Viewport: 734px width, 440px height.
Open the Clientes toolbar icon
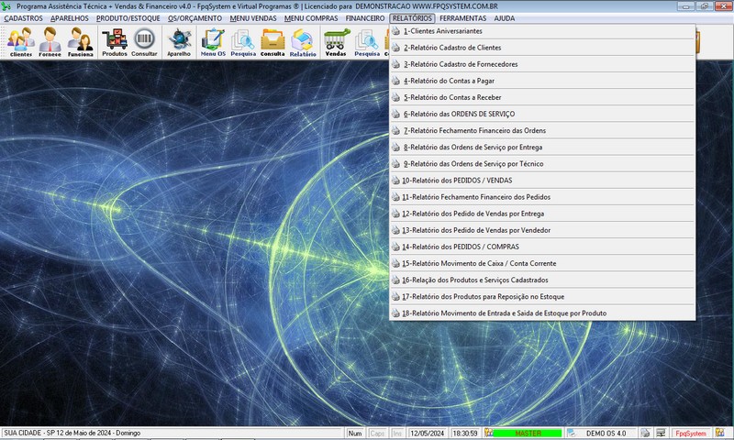pos(20,41)
